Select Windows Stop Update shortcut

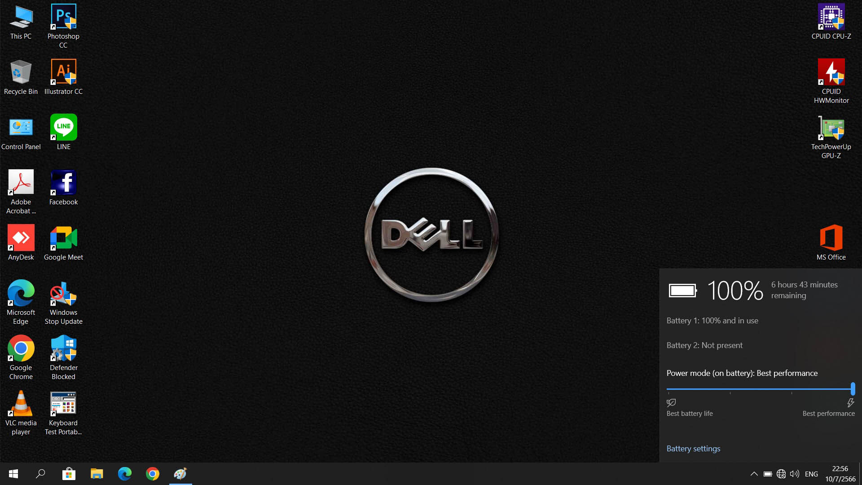point(63,302)
